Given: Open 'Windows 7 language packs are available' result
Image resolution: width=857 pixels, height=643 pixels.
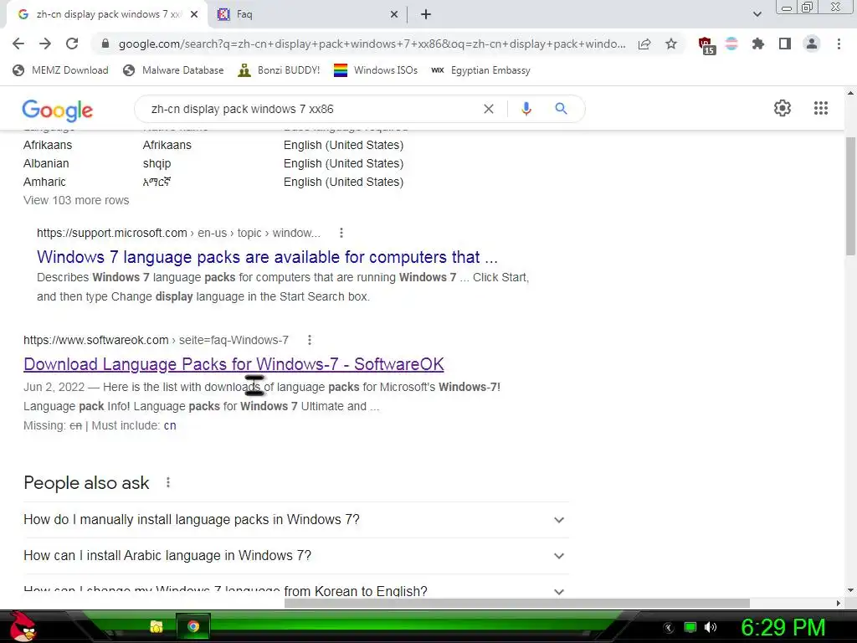Looking at the screenshot, I should pos(267,257).
